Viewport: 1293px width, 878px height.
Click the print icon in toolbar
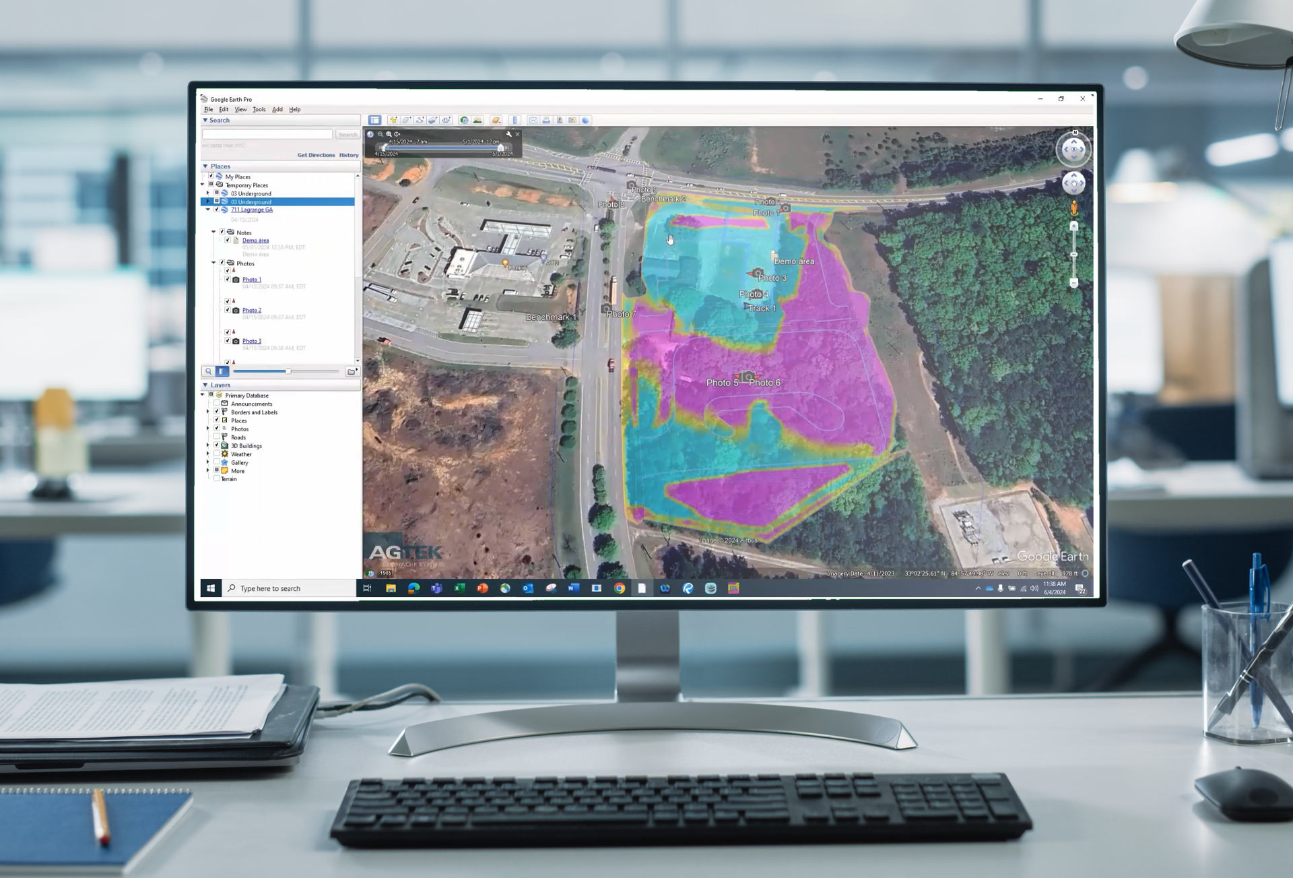click(x=545, y=119)
